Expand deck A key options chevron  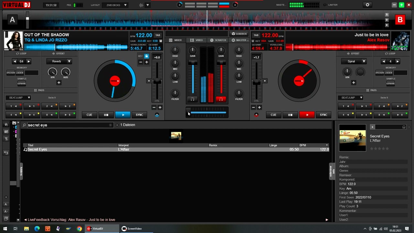coord(161,41)
